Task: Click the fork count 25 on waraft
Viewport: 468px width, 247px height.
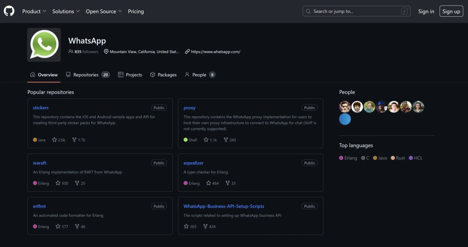Action: [80, 183]
